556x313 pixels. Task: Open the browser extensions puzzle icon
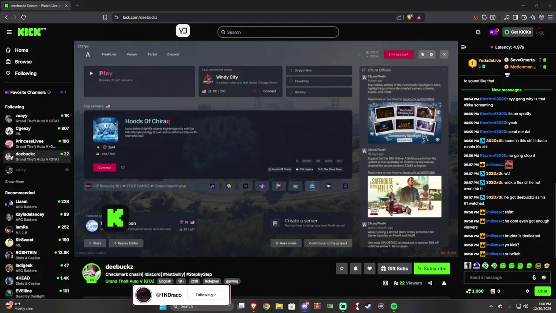pos(484,17)
